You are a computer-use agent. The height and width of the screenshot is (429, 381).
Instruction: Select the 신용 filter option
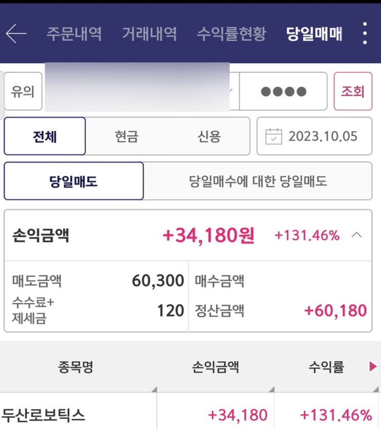point(209,136)
